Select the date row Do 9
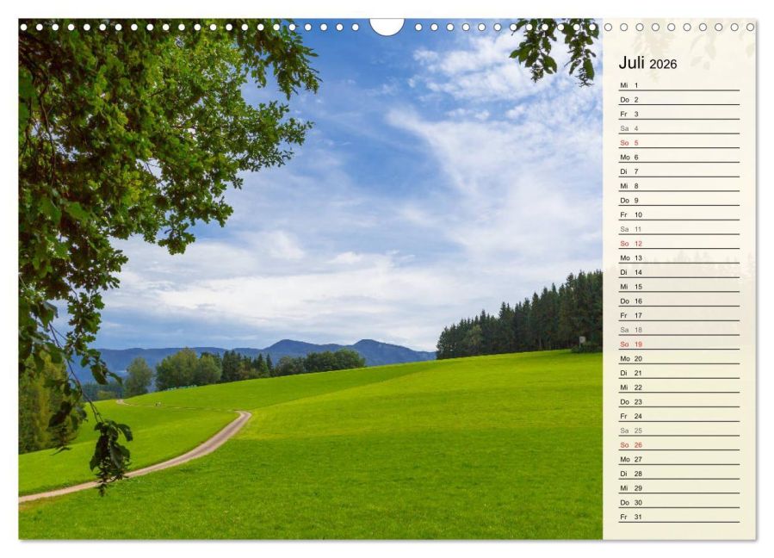This screenshot has height=558, width=774. [633, 201]
